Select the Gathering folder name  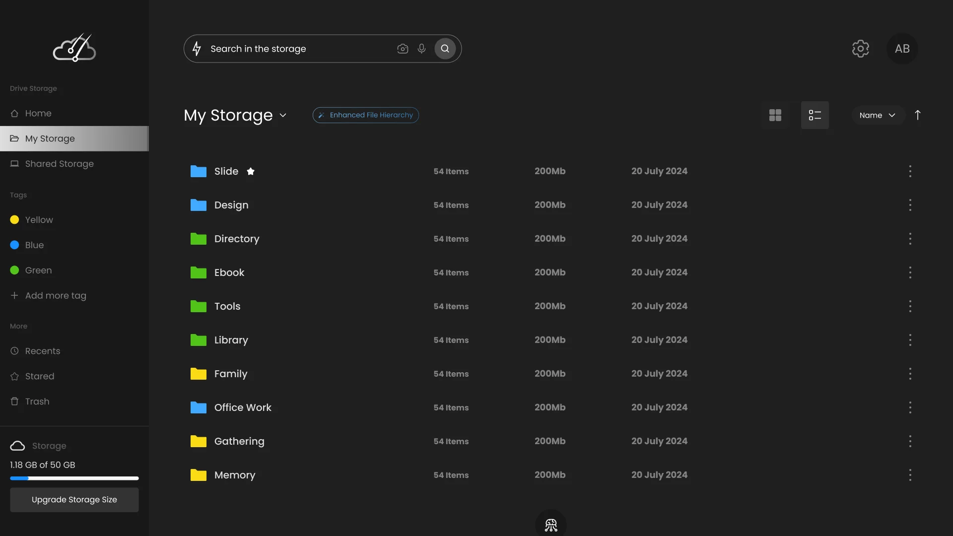[239, 441]
